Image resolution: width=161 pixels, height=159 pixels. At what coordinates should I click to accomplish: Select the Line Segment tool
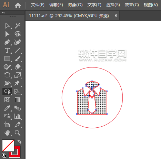tap(18, 50)
